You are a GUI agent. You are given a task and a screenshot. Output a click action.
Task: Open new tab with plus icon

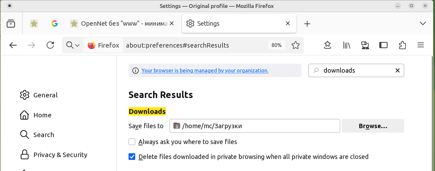click(x=307, y=23)
